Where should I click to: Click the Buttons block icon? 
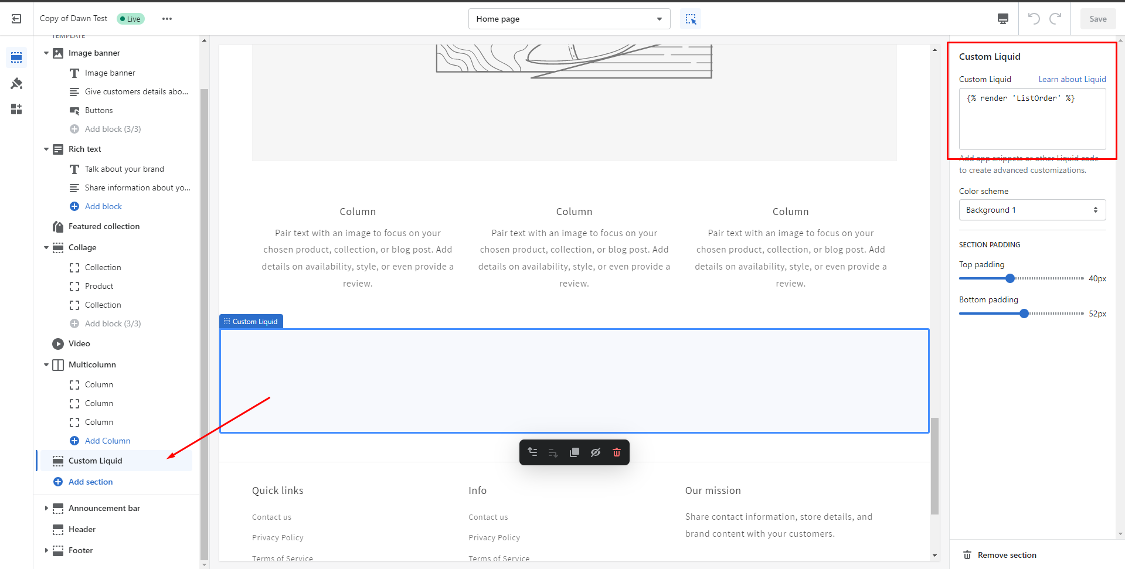(x=74, y=111)
